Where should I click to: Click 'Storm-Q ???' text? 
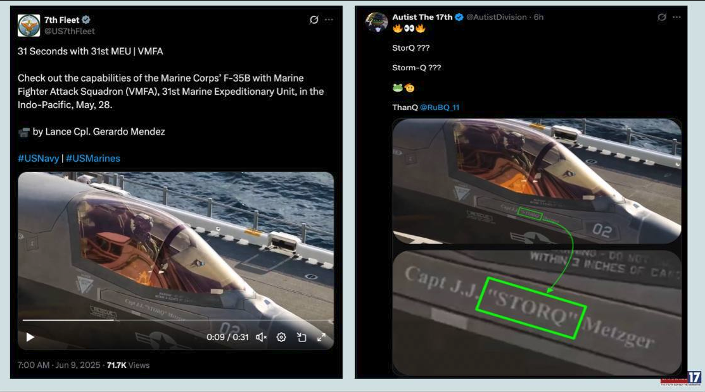pos(416,68)
